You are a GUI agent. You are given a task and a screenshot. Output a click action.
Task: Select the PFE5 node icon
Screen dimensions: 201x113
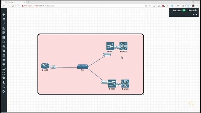112,83
